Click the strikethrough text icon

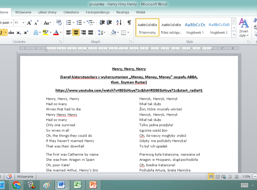pos(11,33)
